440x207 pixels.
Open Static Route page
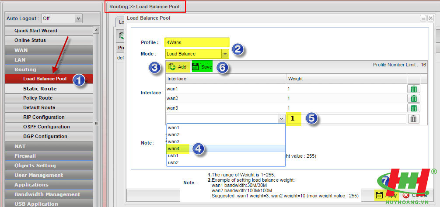49,89
